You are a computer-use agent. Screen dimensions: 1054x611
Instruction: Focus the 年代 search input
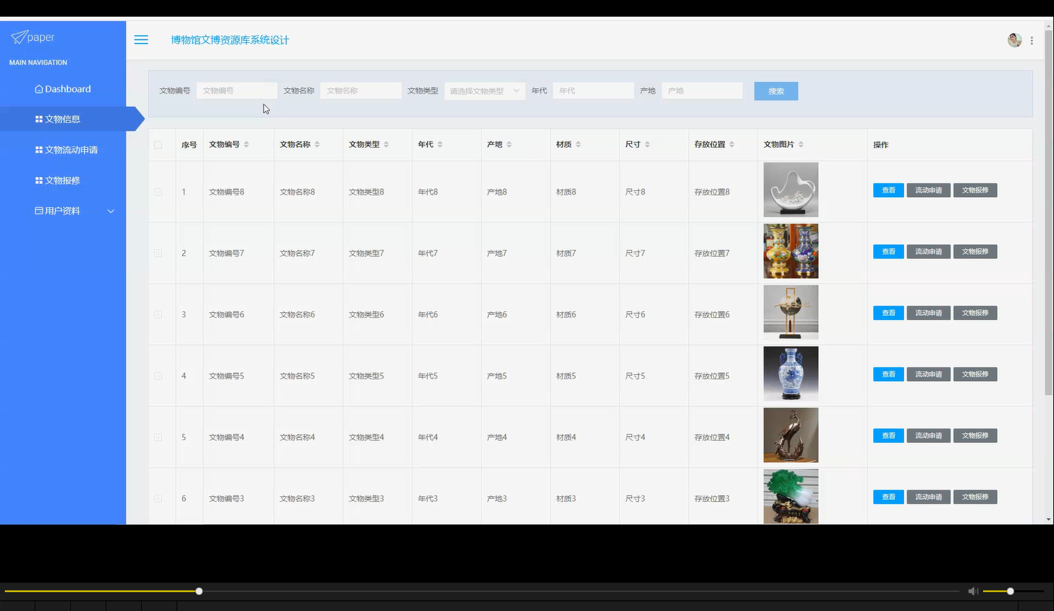(593, 91)
